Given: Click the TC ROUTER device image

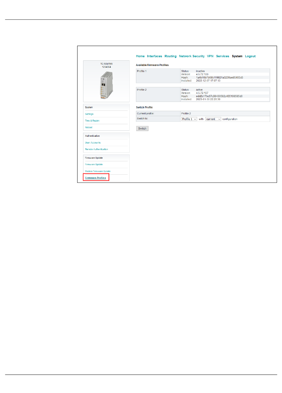Looking at the screenshot, I should 106,85.
